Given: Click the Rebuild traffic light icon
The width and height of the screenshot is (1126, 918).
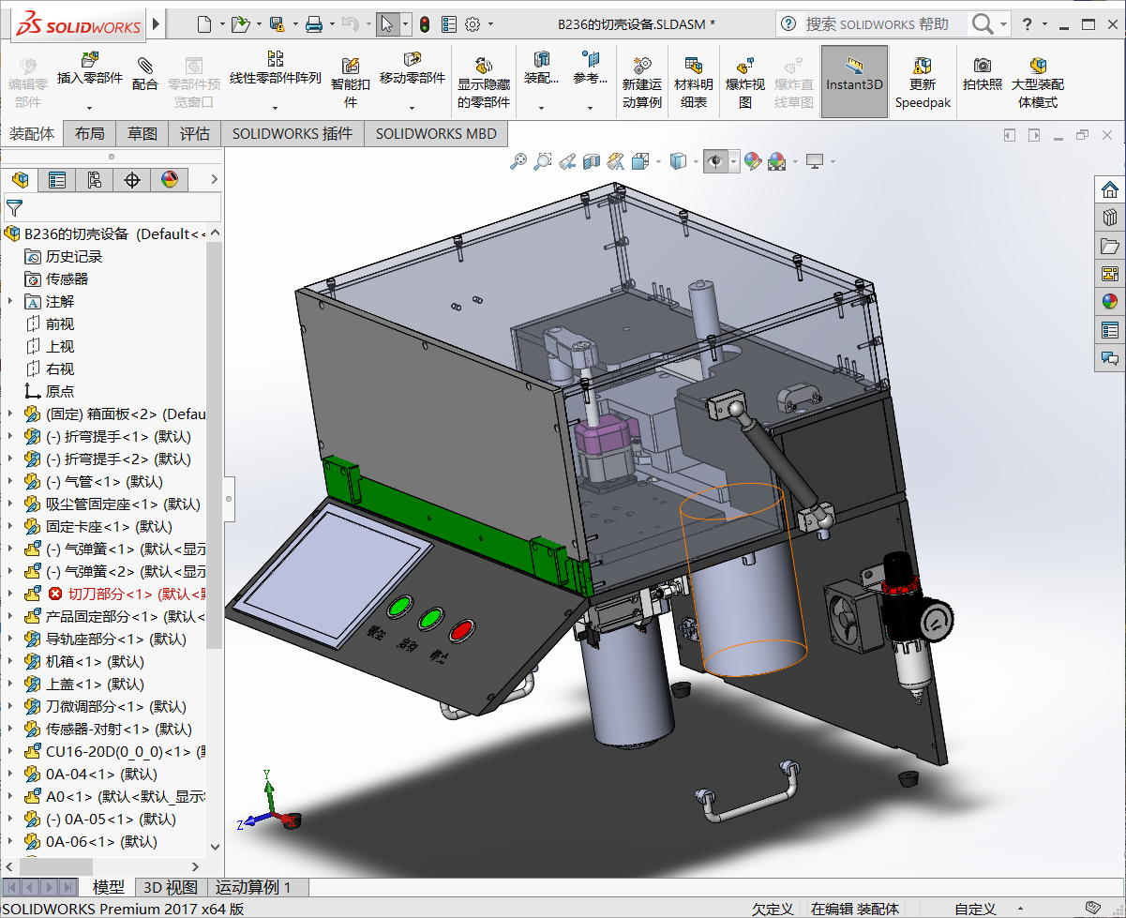Looking at the screenshot, I should (425, 24).
